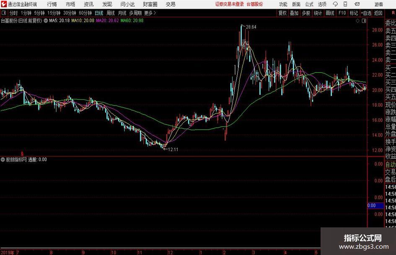The image size is (396, 255).
Task: Open the 行情 menu
Action: (52, 4)
